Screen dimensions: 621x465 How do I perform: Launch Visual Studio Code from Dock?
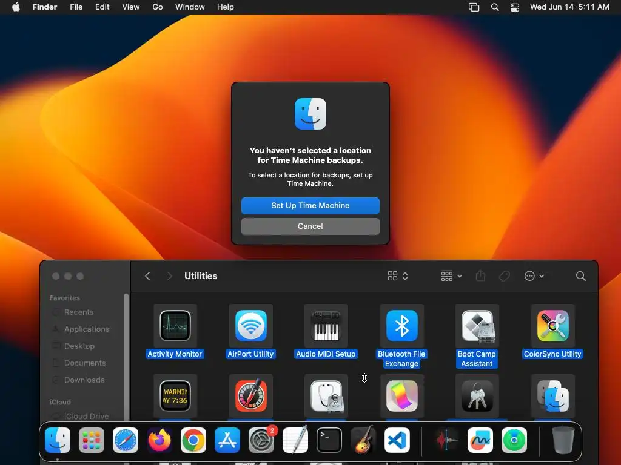coord(397,440)
